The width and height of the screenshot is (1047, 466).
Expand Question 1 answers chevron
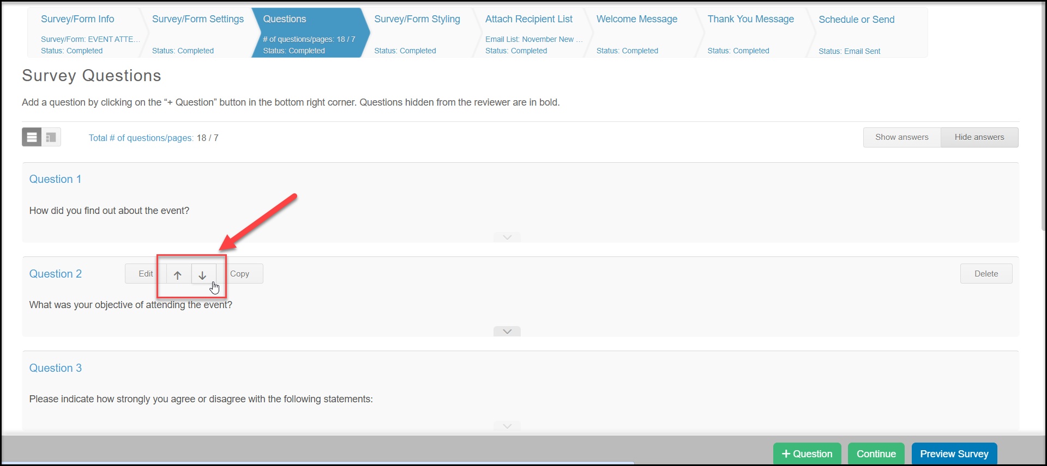point(507,237)
